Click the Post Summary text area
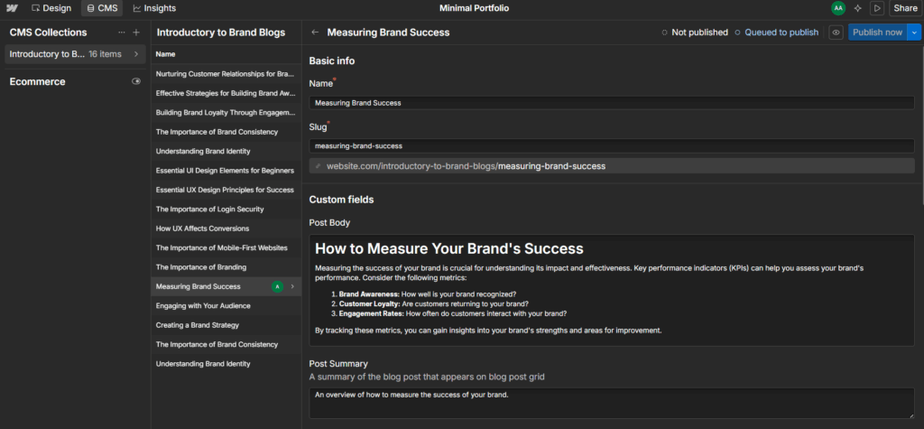The width and height of the screenshot is (924, 429). (x=612, y=403)
